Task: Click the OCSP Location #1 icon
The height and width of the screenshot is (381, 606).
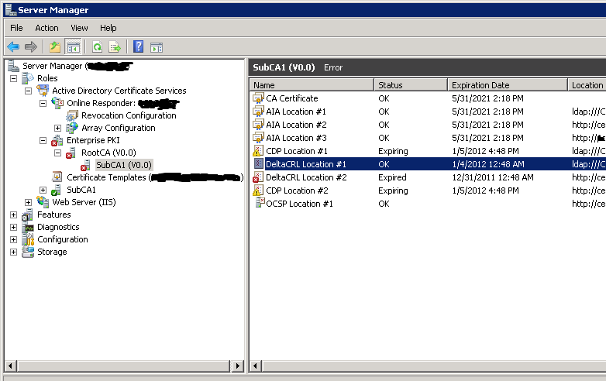Action: tap(260, 203)
